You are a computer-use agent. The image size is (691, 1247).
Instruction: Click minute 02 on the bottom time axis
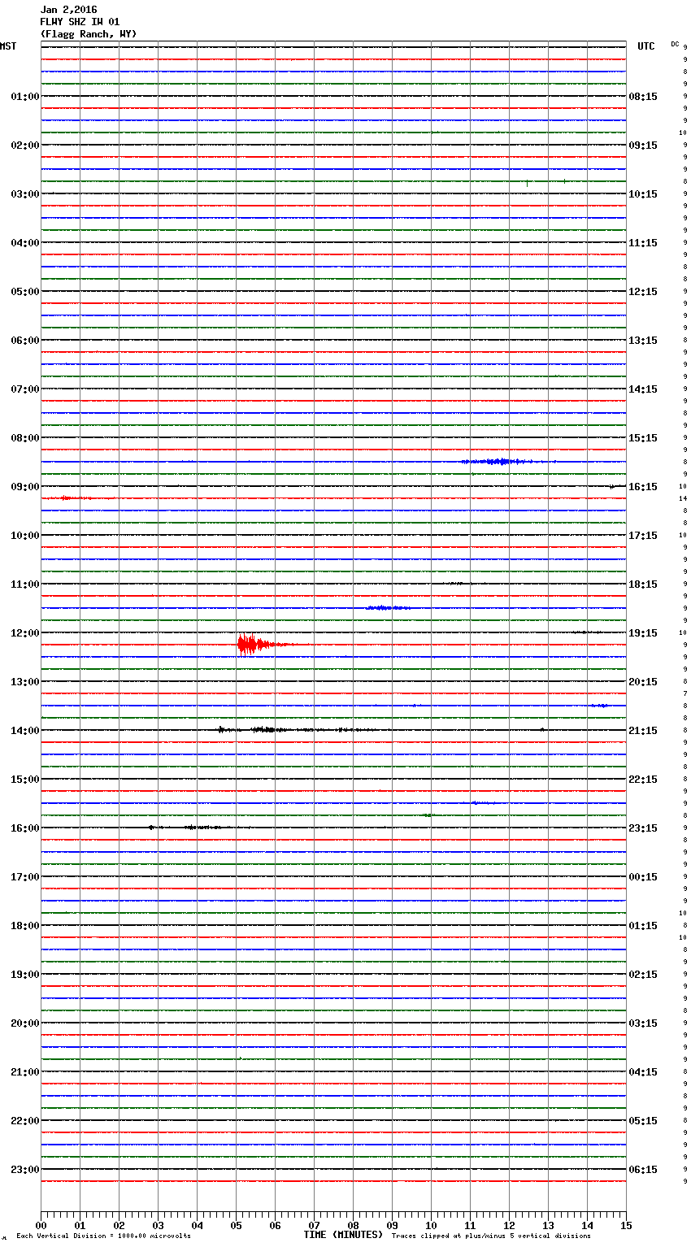[x=119, y=1226]
